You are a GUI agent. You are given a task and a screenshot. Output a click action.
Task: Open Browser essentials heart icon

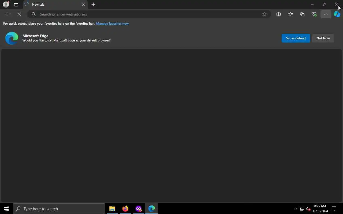(314, 14)
